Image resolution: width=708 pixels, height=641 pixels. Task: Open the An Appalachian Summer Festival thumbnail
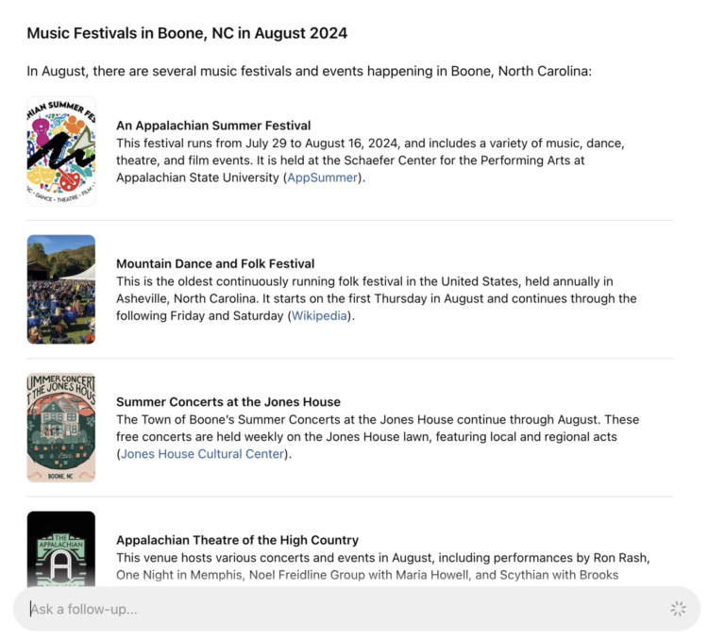click(61, 151)
